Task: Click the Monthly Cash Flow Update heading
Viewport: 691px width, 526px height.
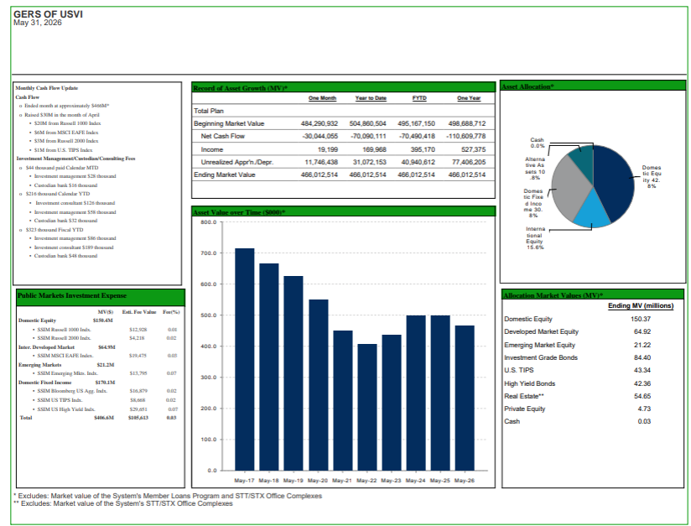Action: (x=47, y=88)
